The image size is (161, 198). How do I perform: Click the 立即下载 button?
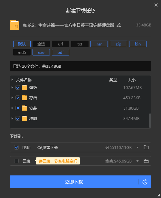coord(74,182)
